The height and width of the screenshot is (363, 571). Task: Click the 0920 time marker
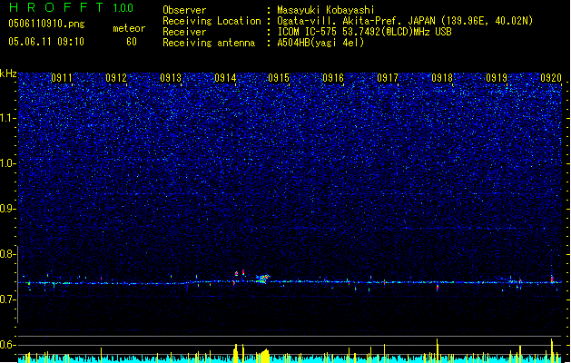[x=551, y=78]
